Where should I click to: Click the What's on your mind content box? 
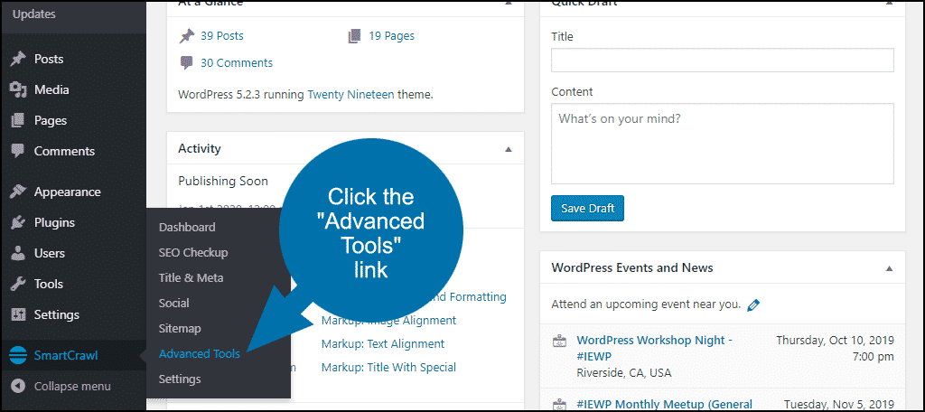click(723, 144)
